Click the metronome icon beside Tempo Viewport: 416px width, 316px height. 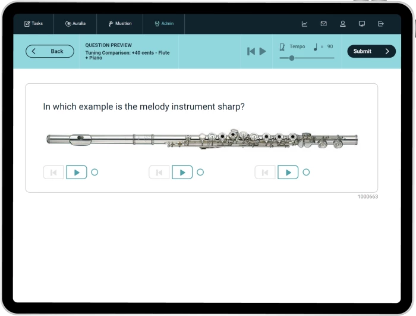282,46
